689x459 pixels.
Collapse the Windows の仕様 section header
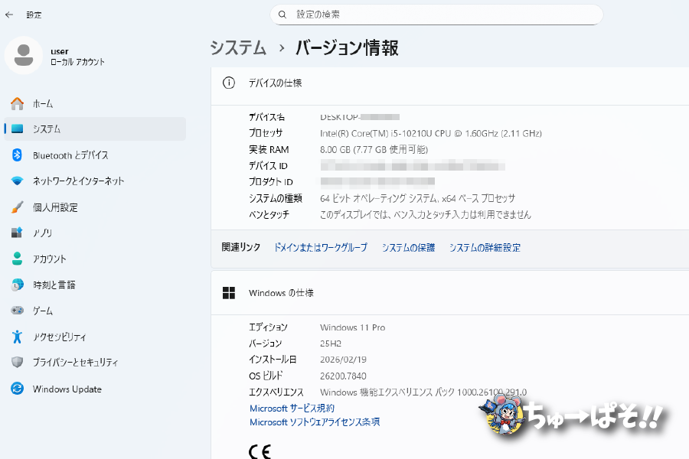[450, 293]
